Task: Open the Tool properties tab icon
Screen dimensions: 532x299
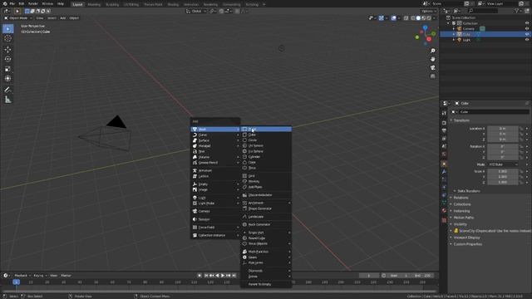Action: point(444,113)
